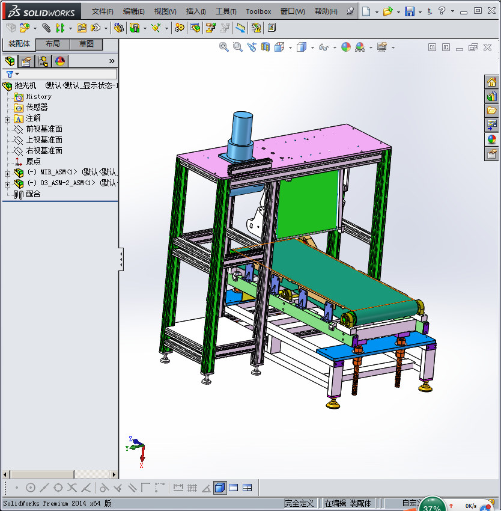
Task: Toggle the ConfigurationManager tab
Action: coord(43,61)
